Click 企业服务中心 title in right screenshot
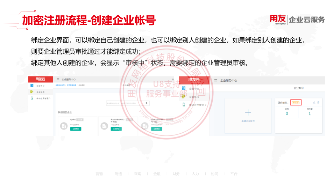This screenshot has height=184, width=333. coord(229,81)
